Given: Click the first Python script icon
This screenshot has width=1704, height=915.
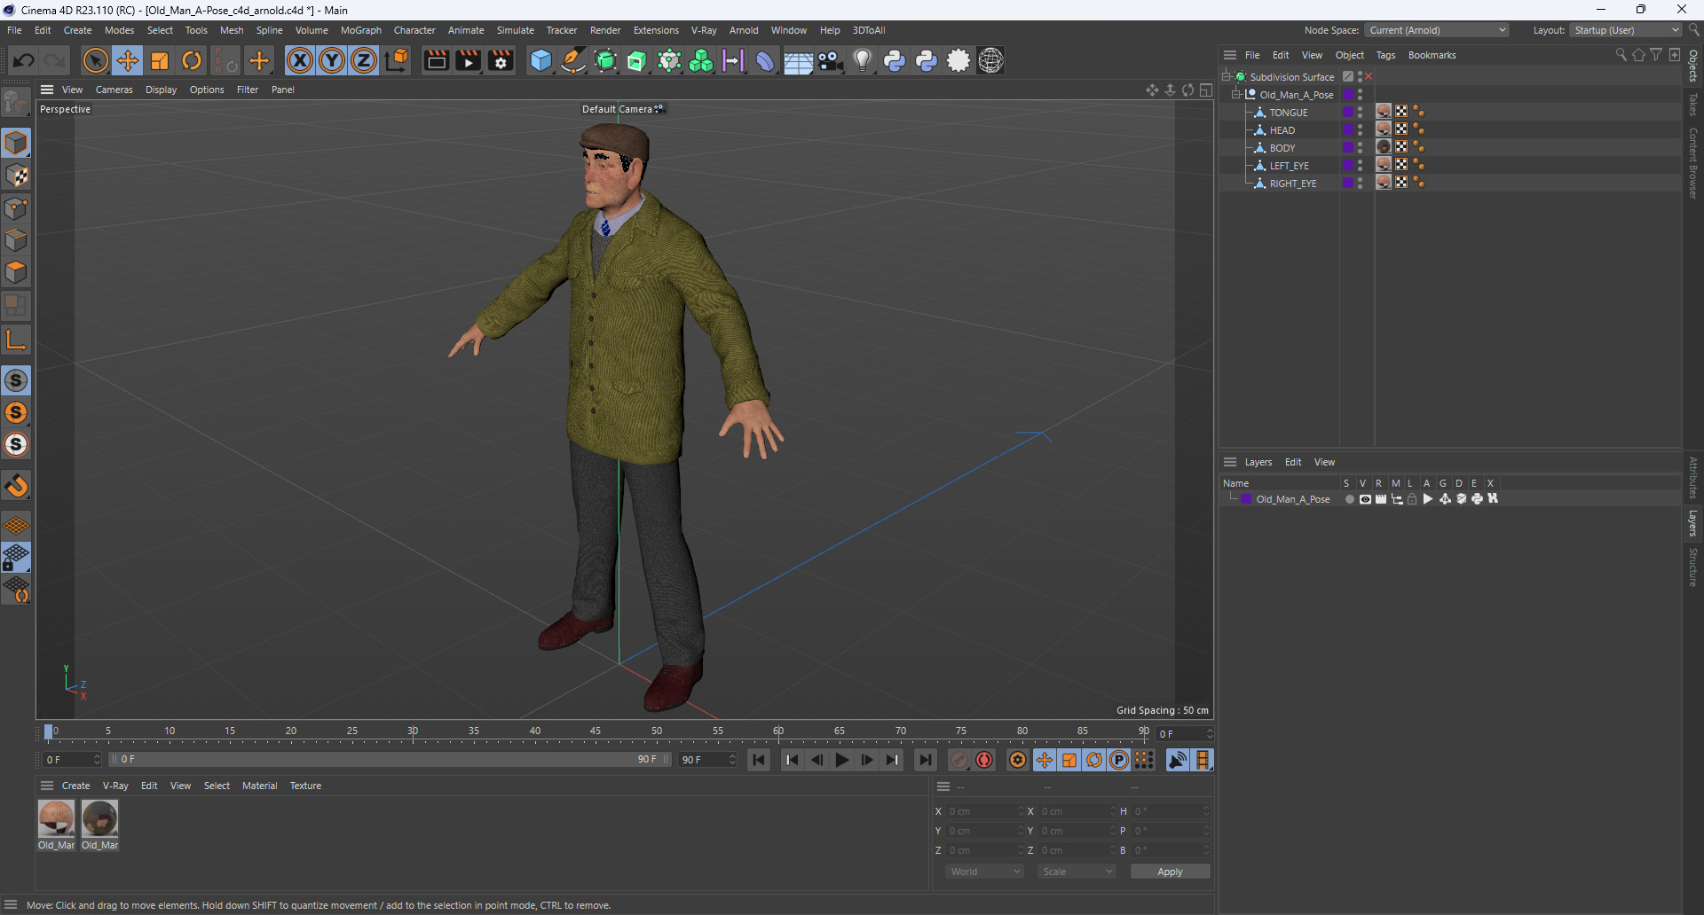Looking at the screenshot, I should click(x=895, y=60).
